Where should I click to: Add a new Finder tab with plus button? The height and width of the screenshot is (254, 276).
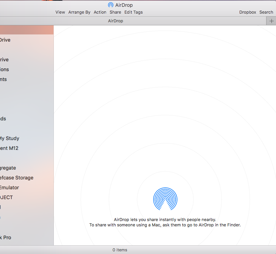[x=271, y=21]
